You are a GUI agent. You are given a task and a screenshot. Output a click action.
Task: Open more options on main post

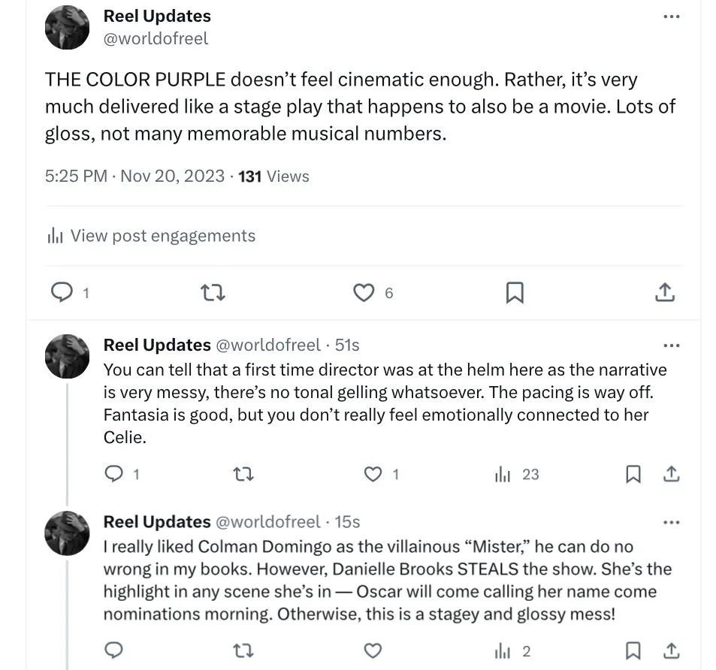tap(672, 17)
